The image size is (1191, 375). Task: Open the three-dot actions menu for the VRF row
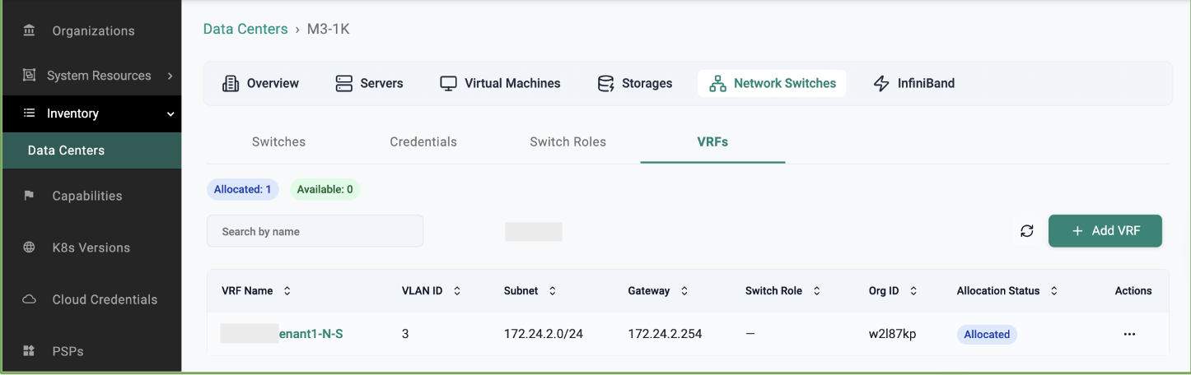coord(1129,334)
